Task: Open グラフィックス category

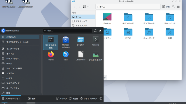Action: click(x=20, y=59)
